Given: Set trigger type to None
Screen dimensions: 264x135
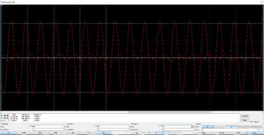Looking at the screenshot, I should coord(254,133).
